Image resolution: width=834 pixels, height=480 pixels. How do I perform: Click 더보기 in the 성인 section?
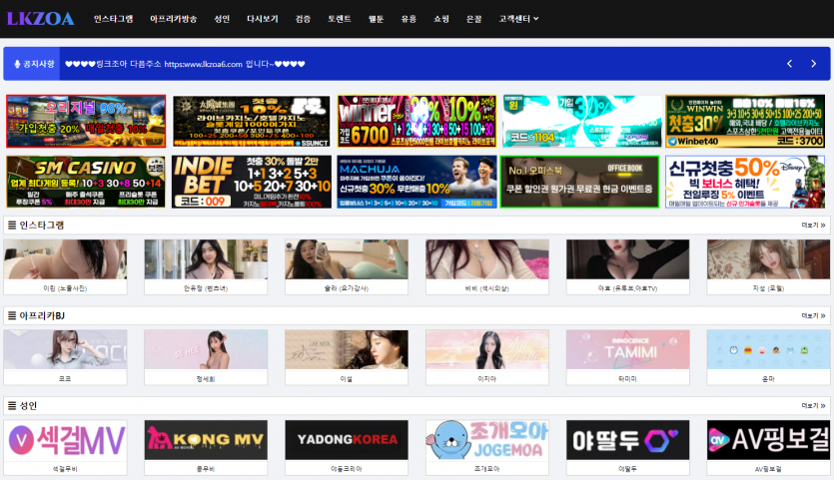click(x=813, y=406)
